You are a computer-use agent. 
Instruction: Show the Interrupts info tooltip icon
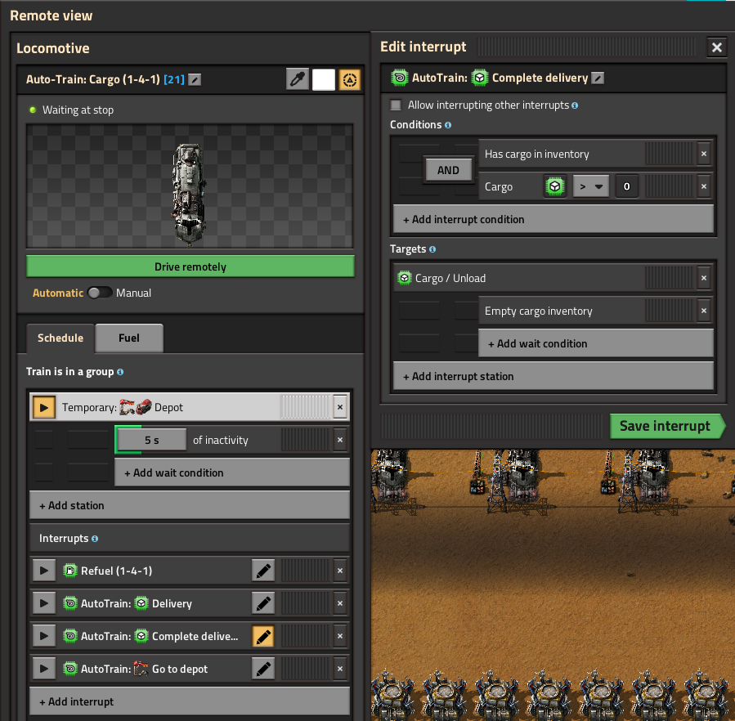[95, 539]
